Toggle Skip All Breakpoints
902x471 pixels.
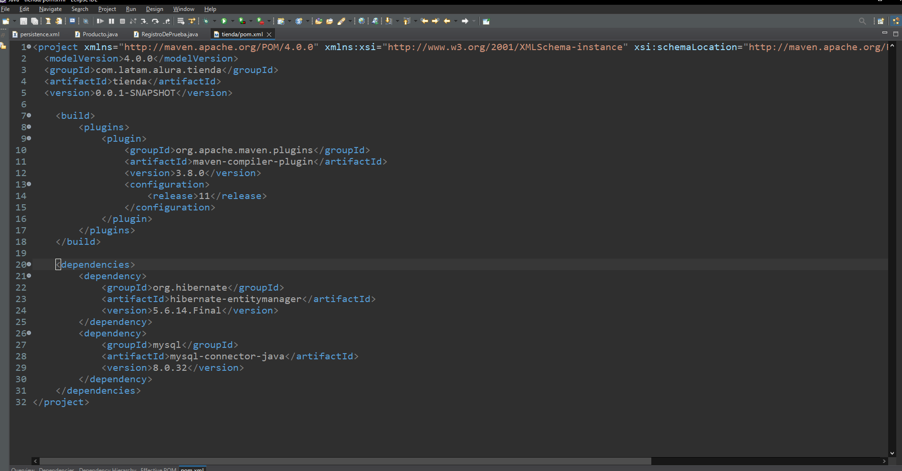[86, 21]
